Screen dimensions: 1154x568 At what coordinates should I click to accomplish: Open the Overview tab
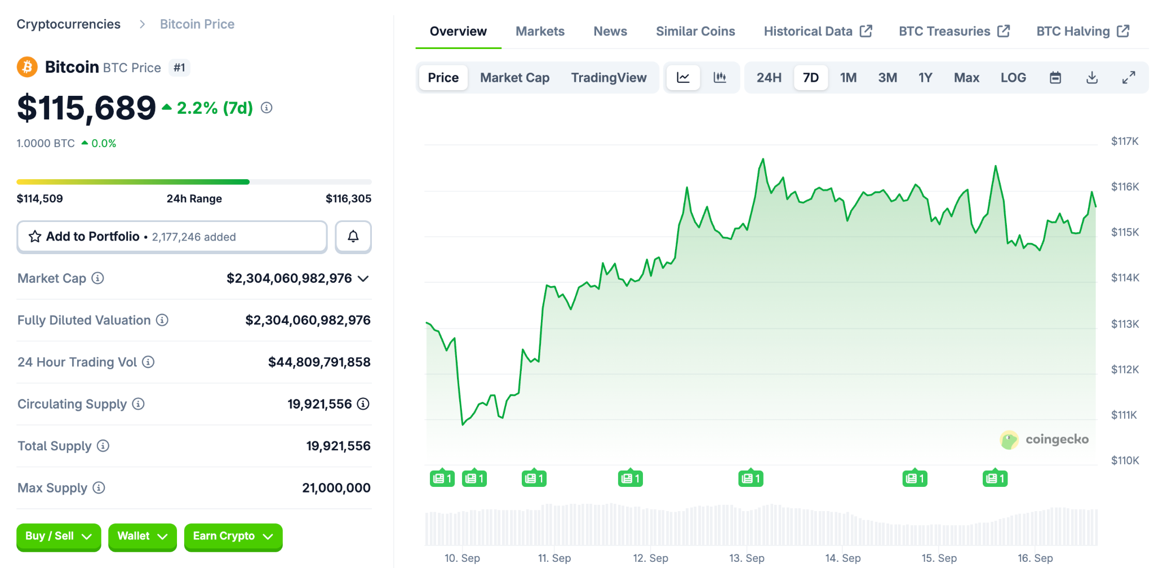(458, 32)
